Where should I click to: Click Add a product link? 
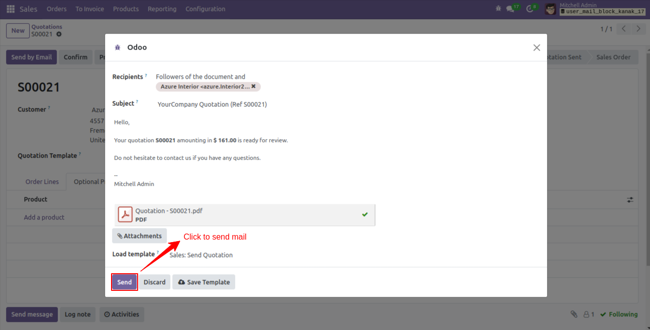[44, 217]
